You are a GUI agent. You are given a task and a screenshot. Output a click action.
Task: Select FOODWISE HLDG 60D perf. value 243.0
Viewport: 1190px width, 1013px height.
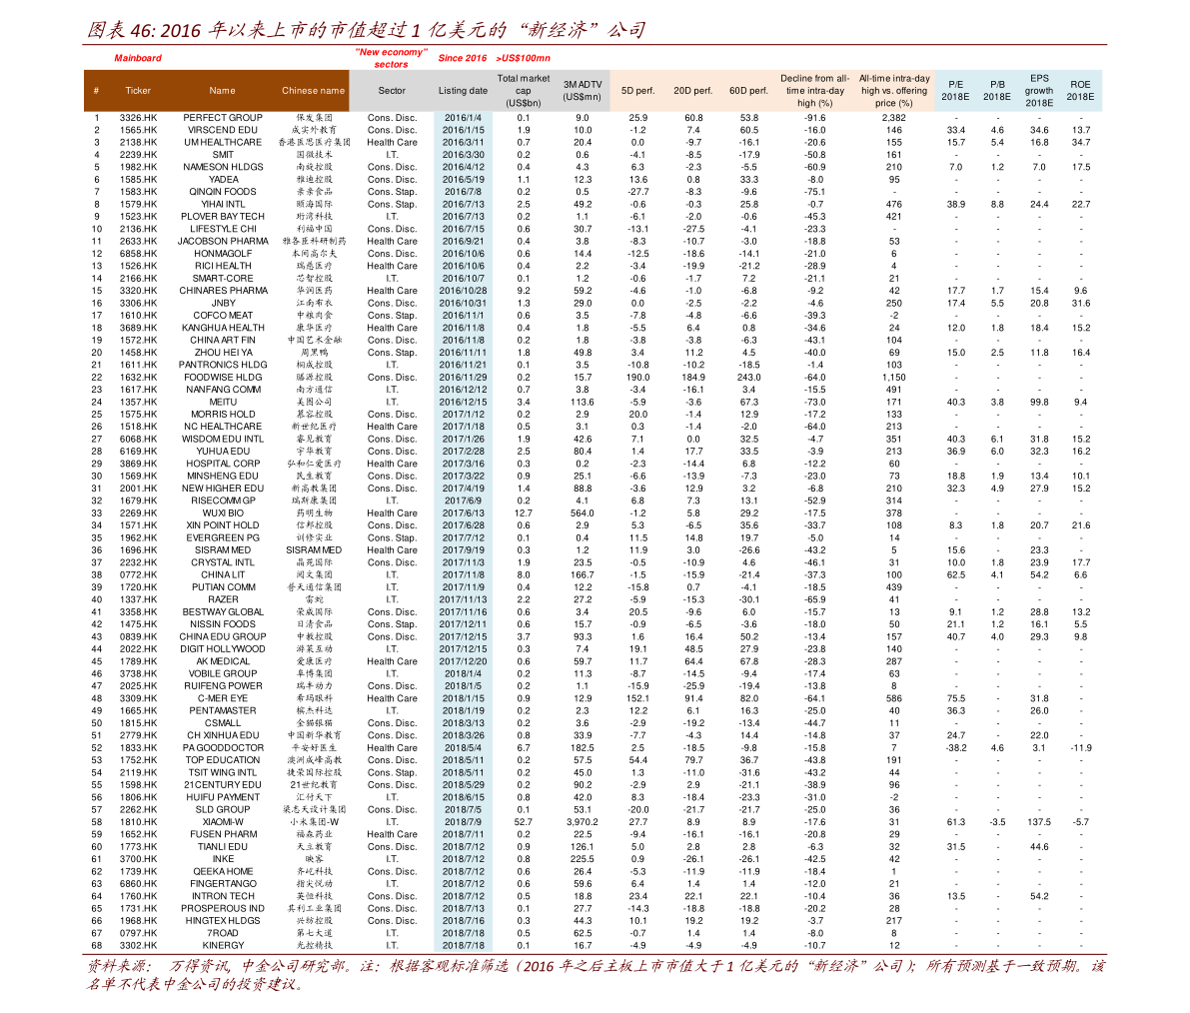pos(749,377)
